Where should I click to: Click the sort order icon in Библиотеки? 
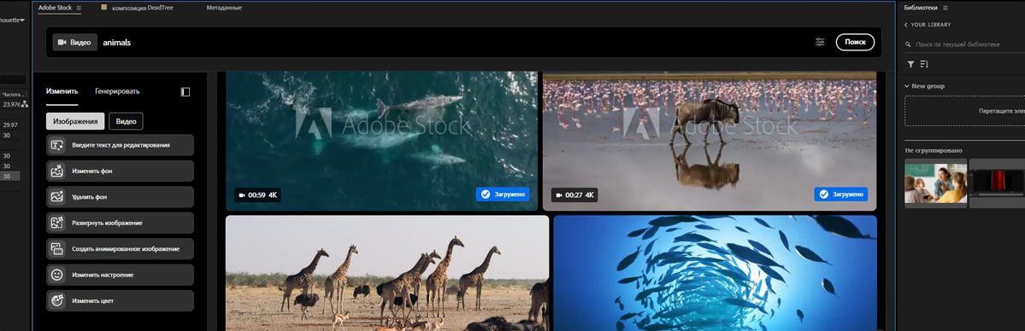pos(924,64)
